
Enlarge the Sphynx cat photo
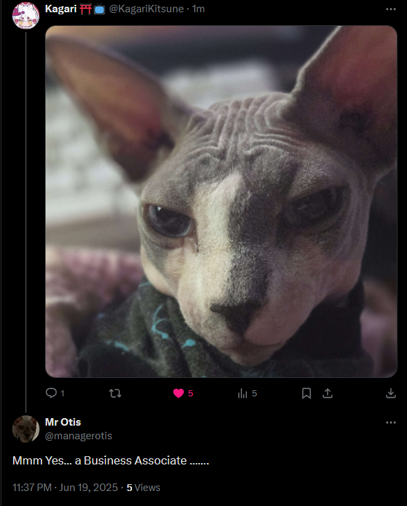[x=221, y=202]
